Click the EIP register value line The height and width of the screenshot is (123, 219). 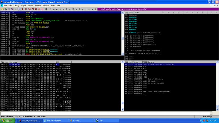pyautogui.click(x=143, y=33)
